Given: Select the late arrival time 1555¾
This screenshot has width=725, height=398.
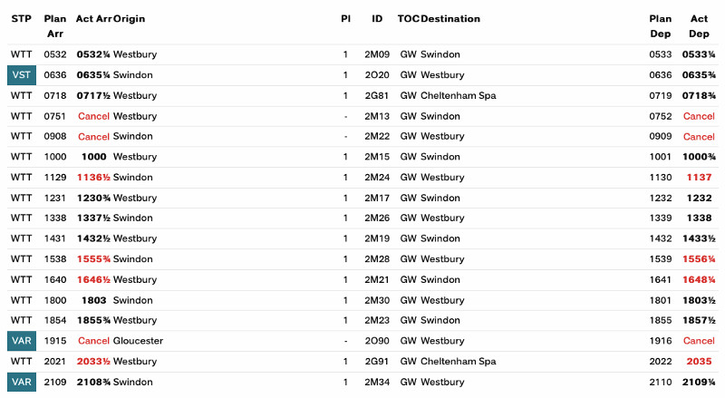Looking at the screenshot, I should click(x=93, y=259).
